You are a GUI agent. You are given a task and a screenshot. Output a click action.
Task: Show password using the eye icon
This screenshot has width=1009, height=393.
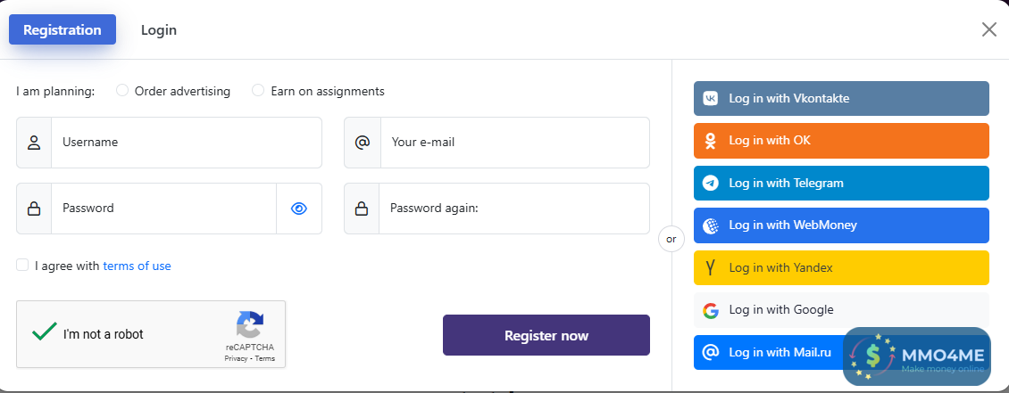coord(299,209)
